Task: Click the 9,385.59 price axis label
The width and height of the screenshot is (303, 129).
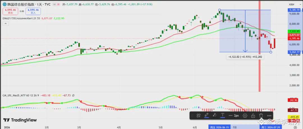Action: [294, 10]
